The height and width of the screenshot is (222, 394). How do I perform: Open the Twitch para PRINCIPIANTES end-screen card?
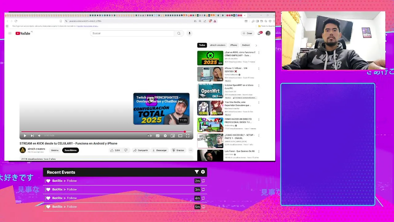(x=161, y=109)
